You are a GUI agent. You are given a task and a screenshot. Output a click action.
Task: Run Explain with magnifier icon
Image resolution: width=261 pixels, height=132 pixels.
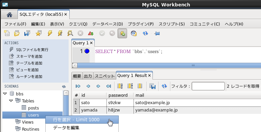point(70,33)
